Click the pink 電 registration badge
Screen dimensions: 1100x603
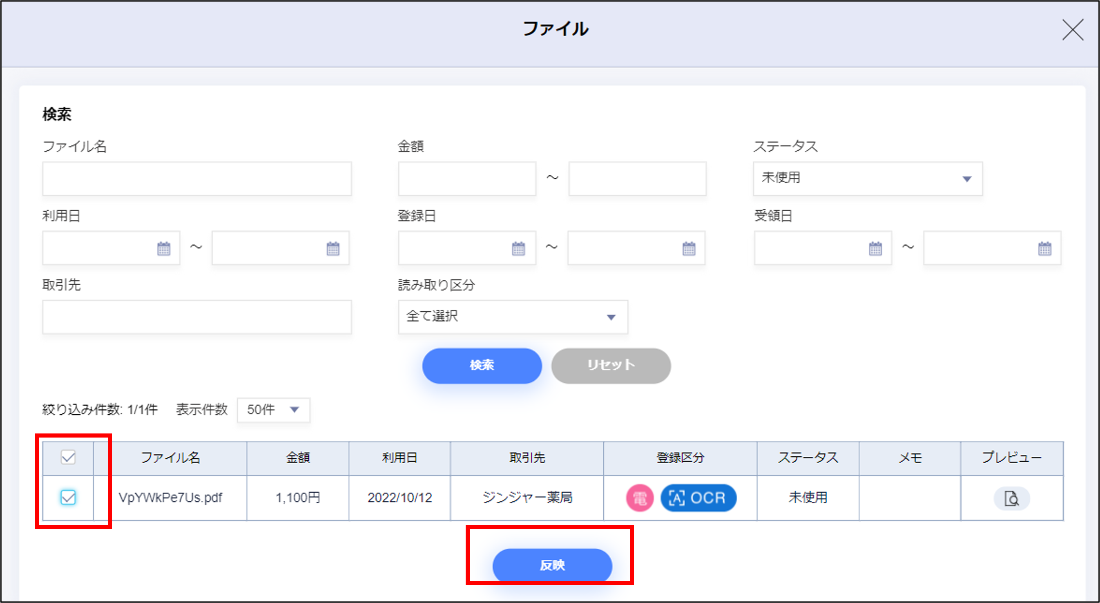tap(639, 498)
